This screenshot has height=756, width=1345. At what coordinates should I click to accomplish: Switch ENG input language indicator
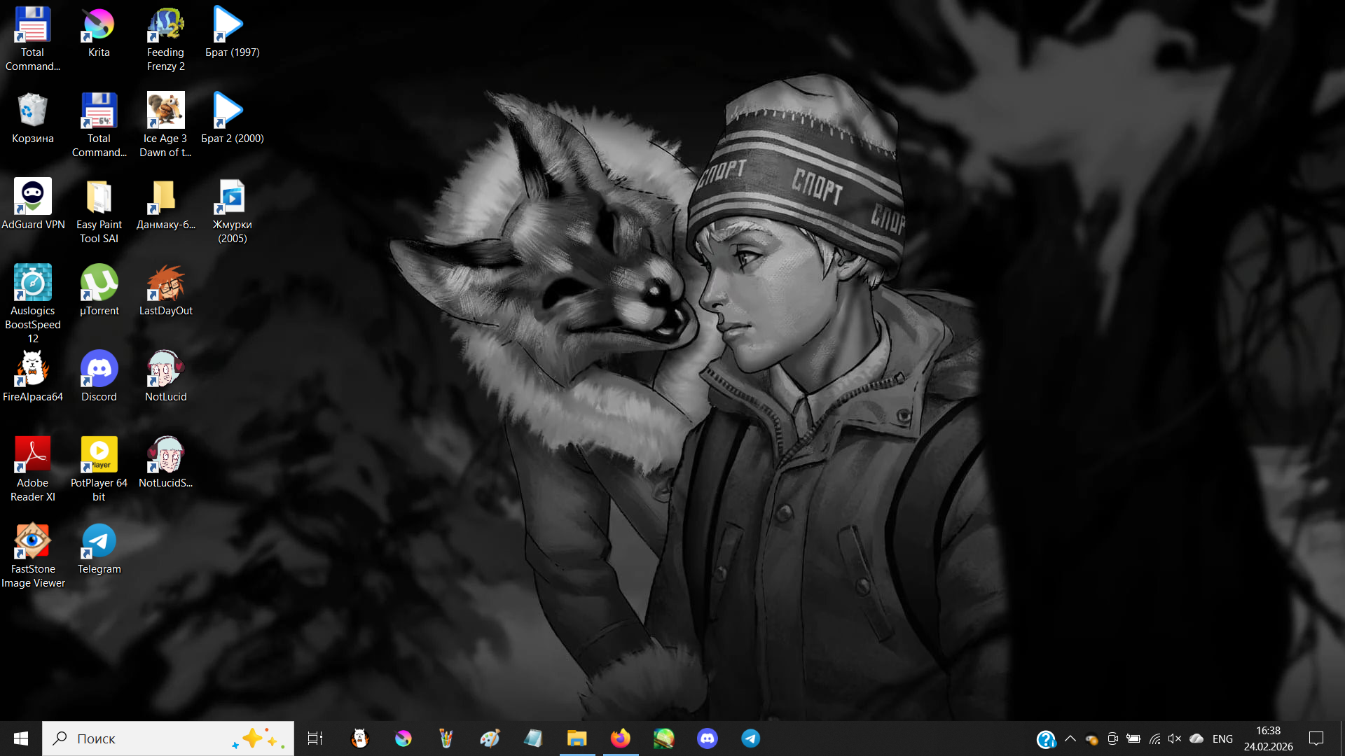(x=1222, y=739)
